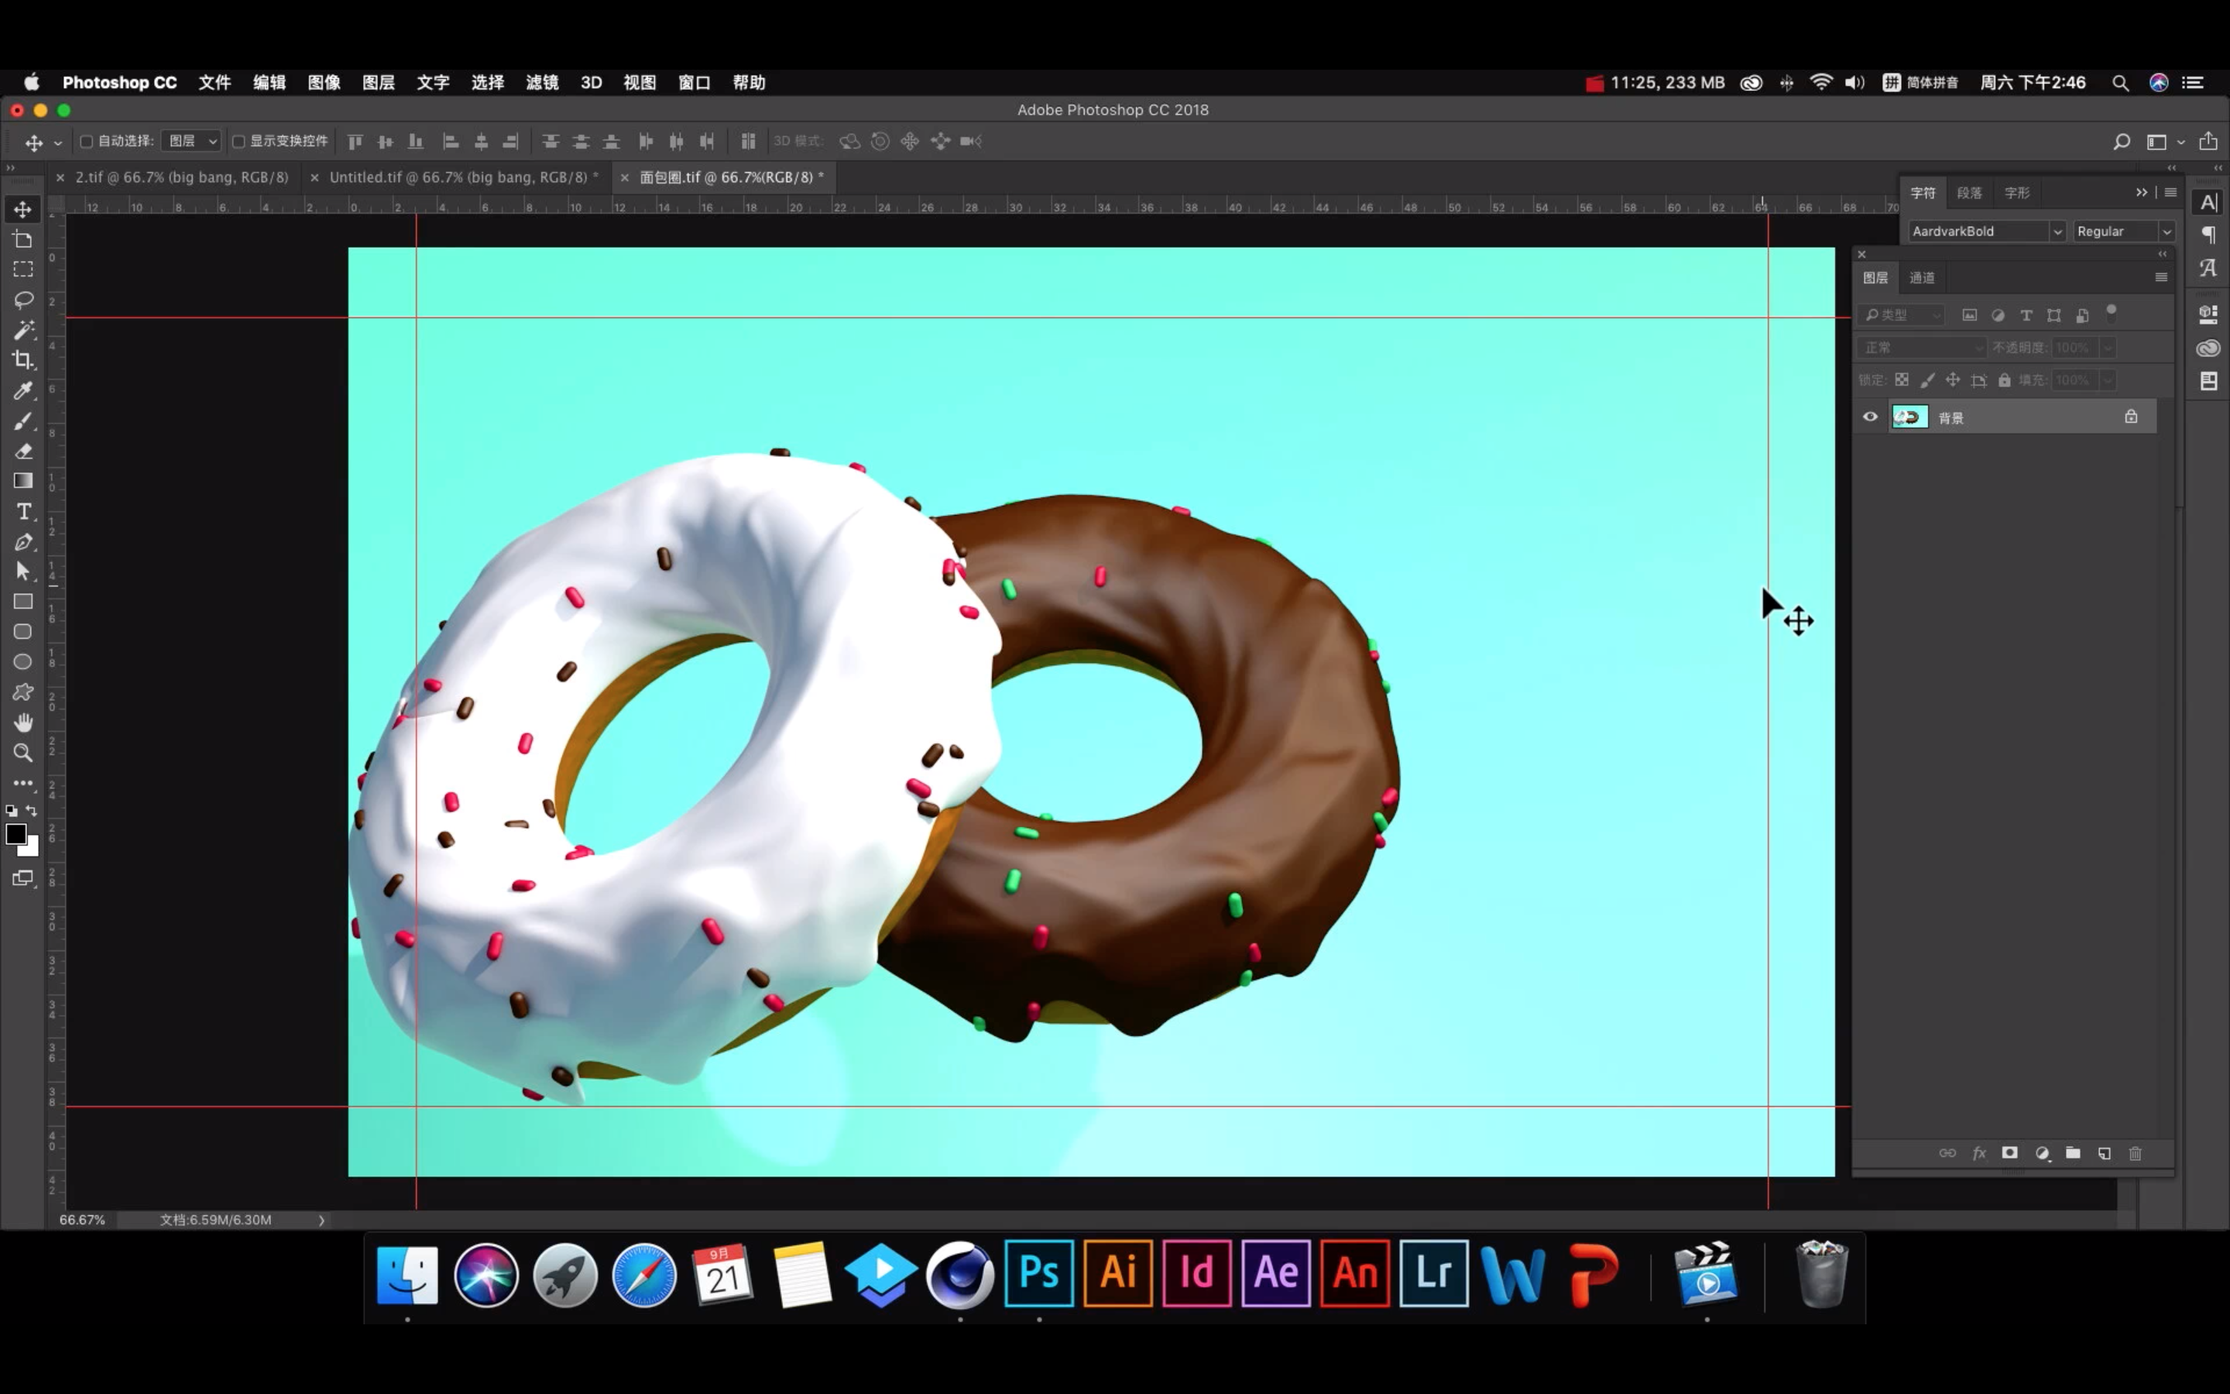Enable the 自动选择 checkbox

pyautogui.click(x=87, y=141)
